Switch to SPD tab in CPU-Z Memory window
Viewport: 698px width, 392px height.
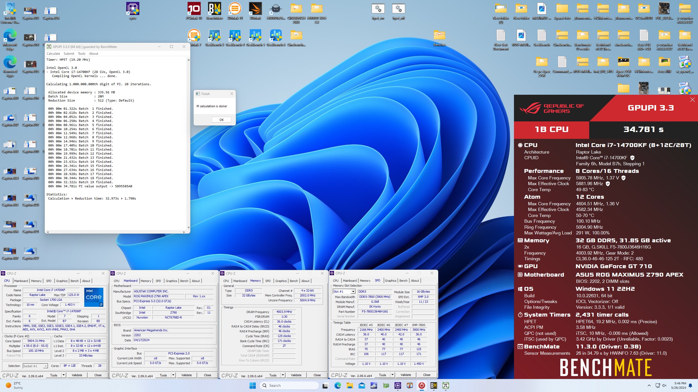(x=268, y=281)
